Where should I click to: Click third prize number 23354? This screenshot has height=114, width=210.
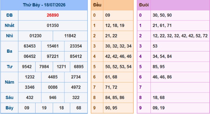pyautogui.click(x=76, y=46)
